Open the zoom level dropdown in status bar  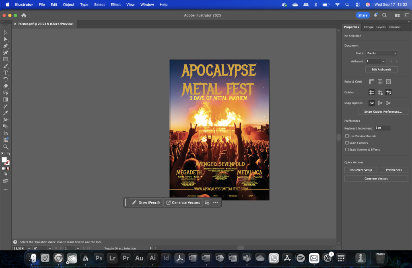29,248
